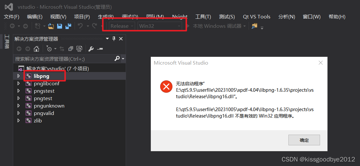
Task: Redo the action in main toolbar
Action: [x=94, y=26]
